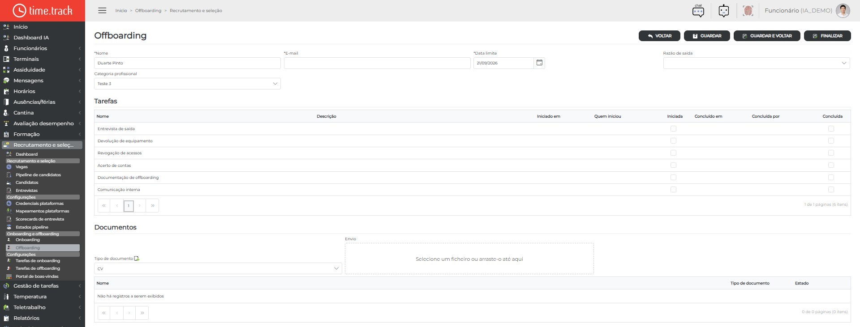
Task: Click the GUARDAR button
Action: coord(707,36)
